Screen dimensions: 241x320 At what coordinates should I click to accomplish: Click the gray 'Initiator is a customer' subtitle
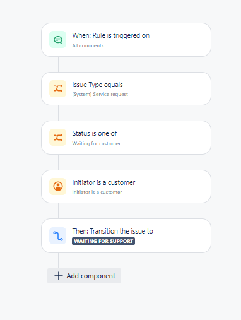[x=97, y=192]
